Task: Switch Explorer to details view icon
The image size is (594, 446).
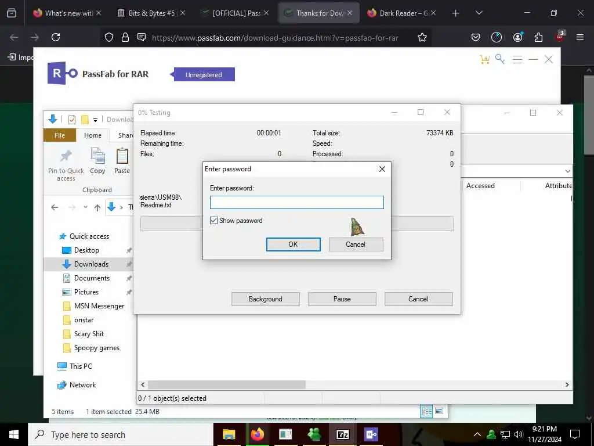Action: (x=426, y=411)
